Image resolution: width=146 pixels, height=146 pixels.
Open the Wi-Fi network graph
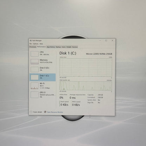(42, 86)
